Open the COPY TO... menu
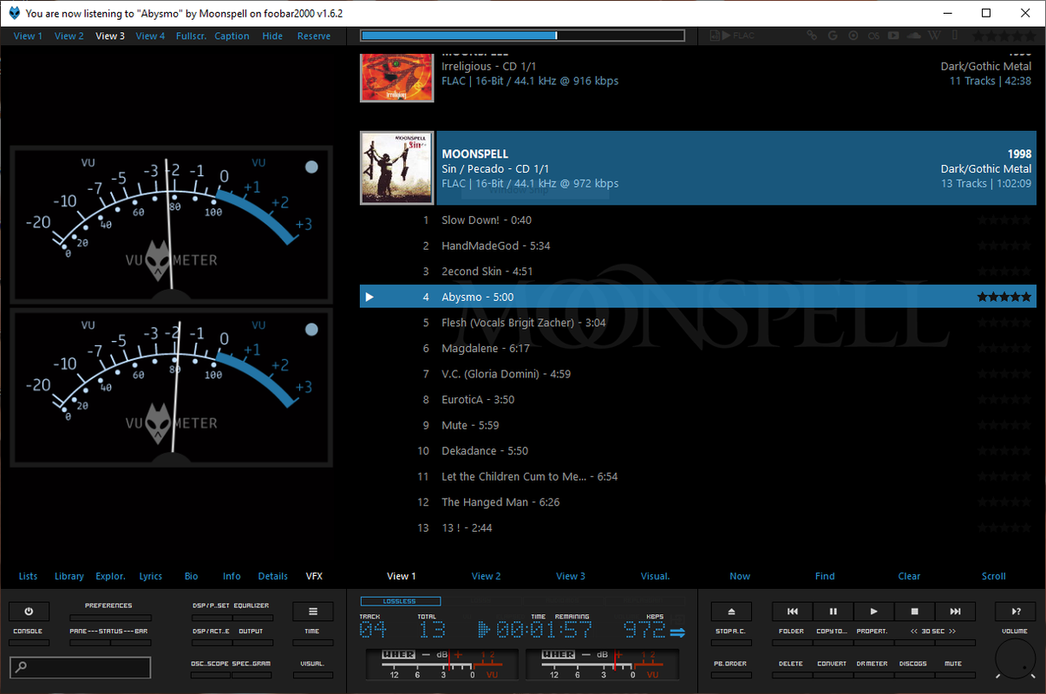Image resolution: width=1046 pixels, height=694 pixels. pos(833,636)
